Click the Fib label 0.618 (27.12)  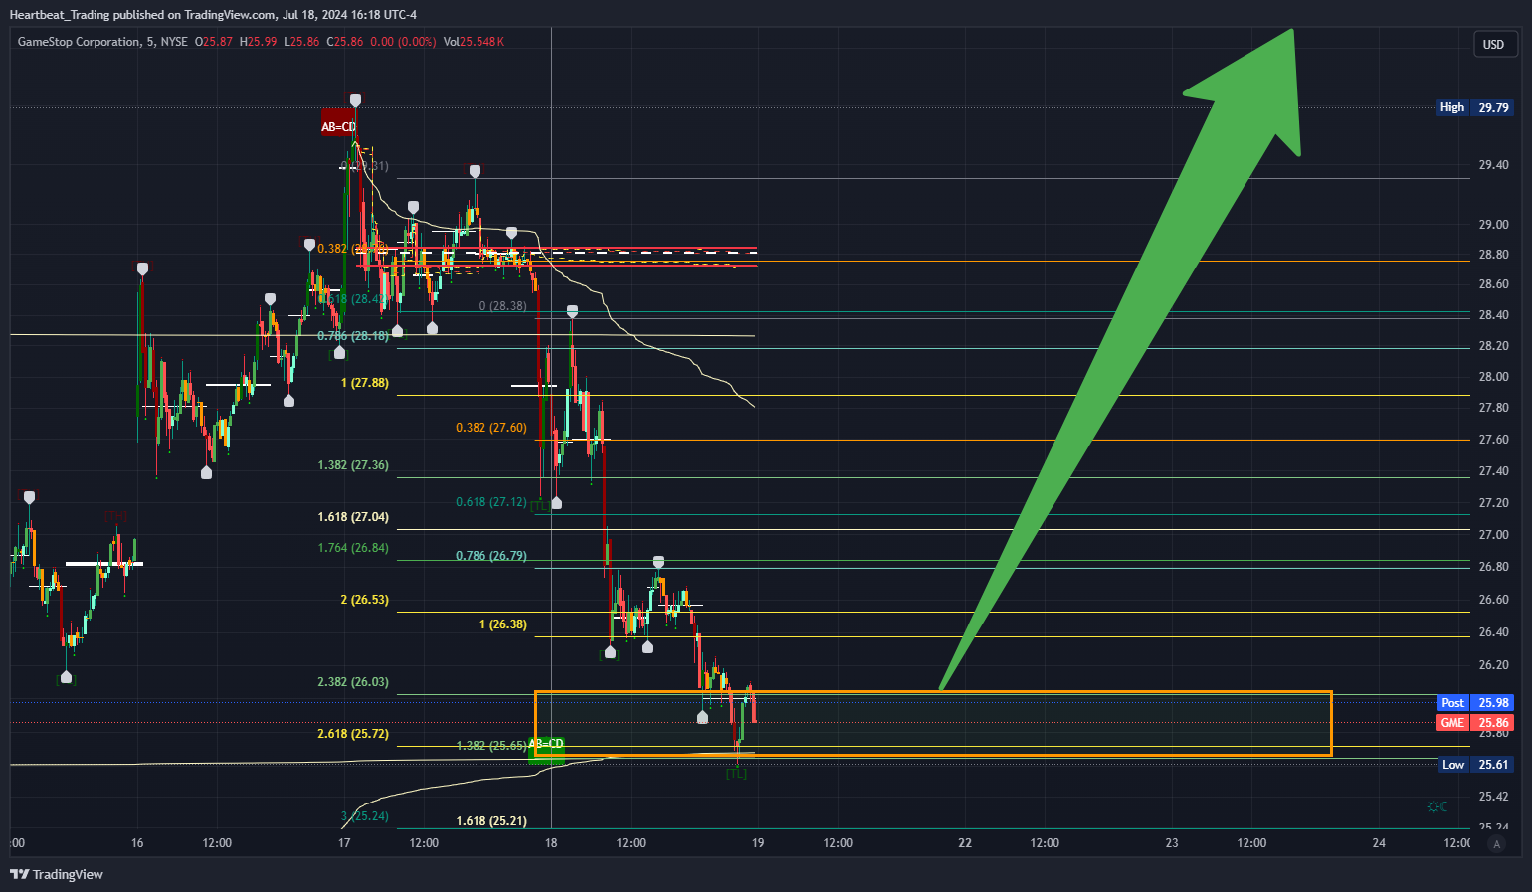tap(491, 502)
